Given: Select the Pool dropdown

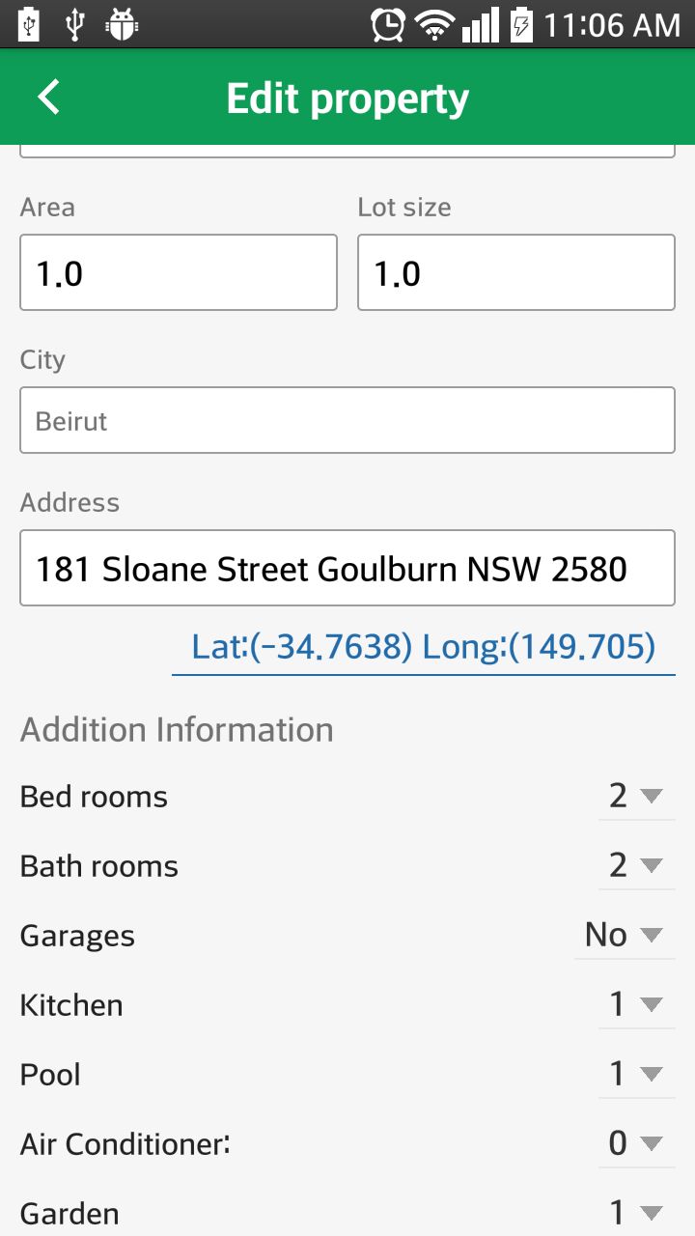Looking at the screenshot, I should coord(636,1074).
